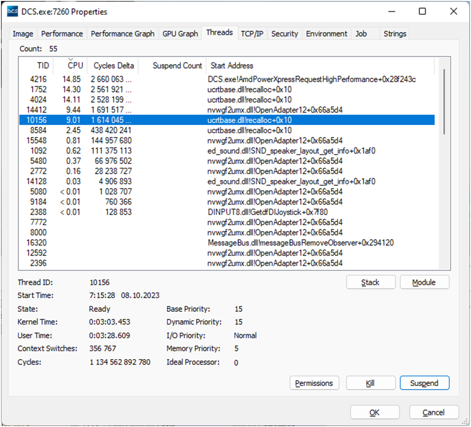471x427 pixels.
Task: Switch to the GPU Graph tab
Action: (x=180, y=34)
